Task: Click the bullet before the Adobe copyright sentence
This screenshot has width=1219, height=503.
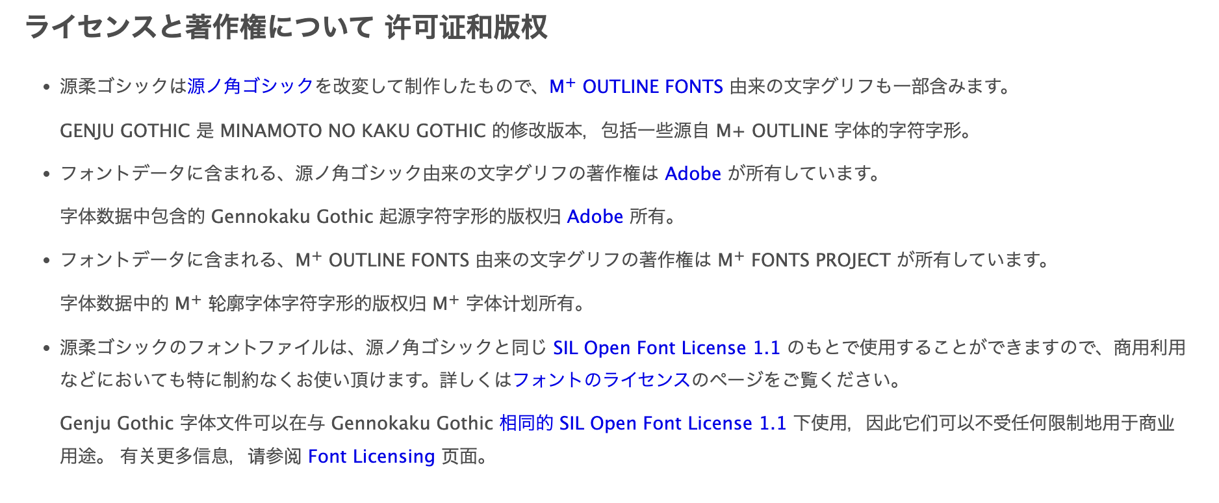Action: [x=46, y=174]
